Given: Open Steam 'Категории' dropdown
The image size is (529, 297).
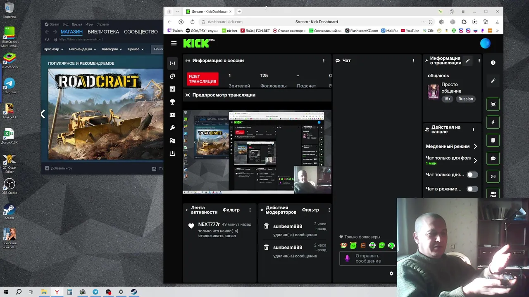Looking at the screenshot, I should click(x=112, y=49).
